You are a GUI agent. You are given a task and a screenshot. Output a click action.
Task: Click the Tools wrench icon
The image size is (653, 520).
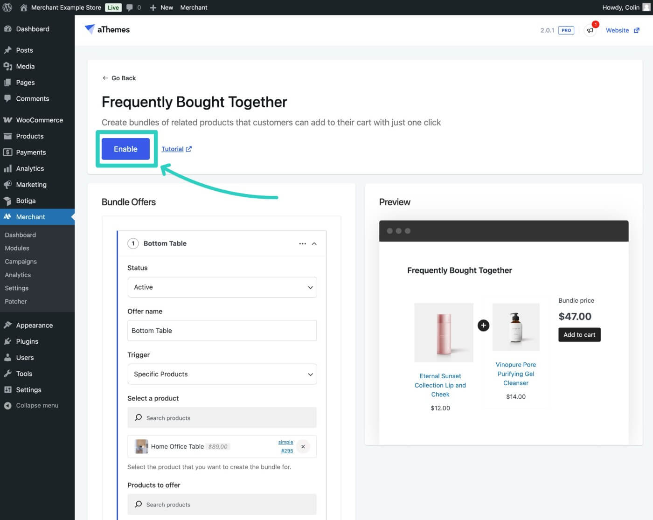(7, 374)
